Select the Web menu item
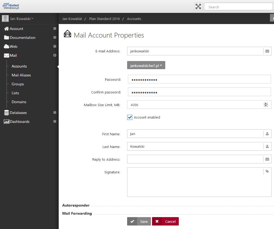 coord(14,46)
